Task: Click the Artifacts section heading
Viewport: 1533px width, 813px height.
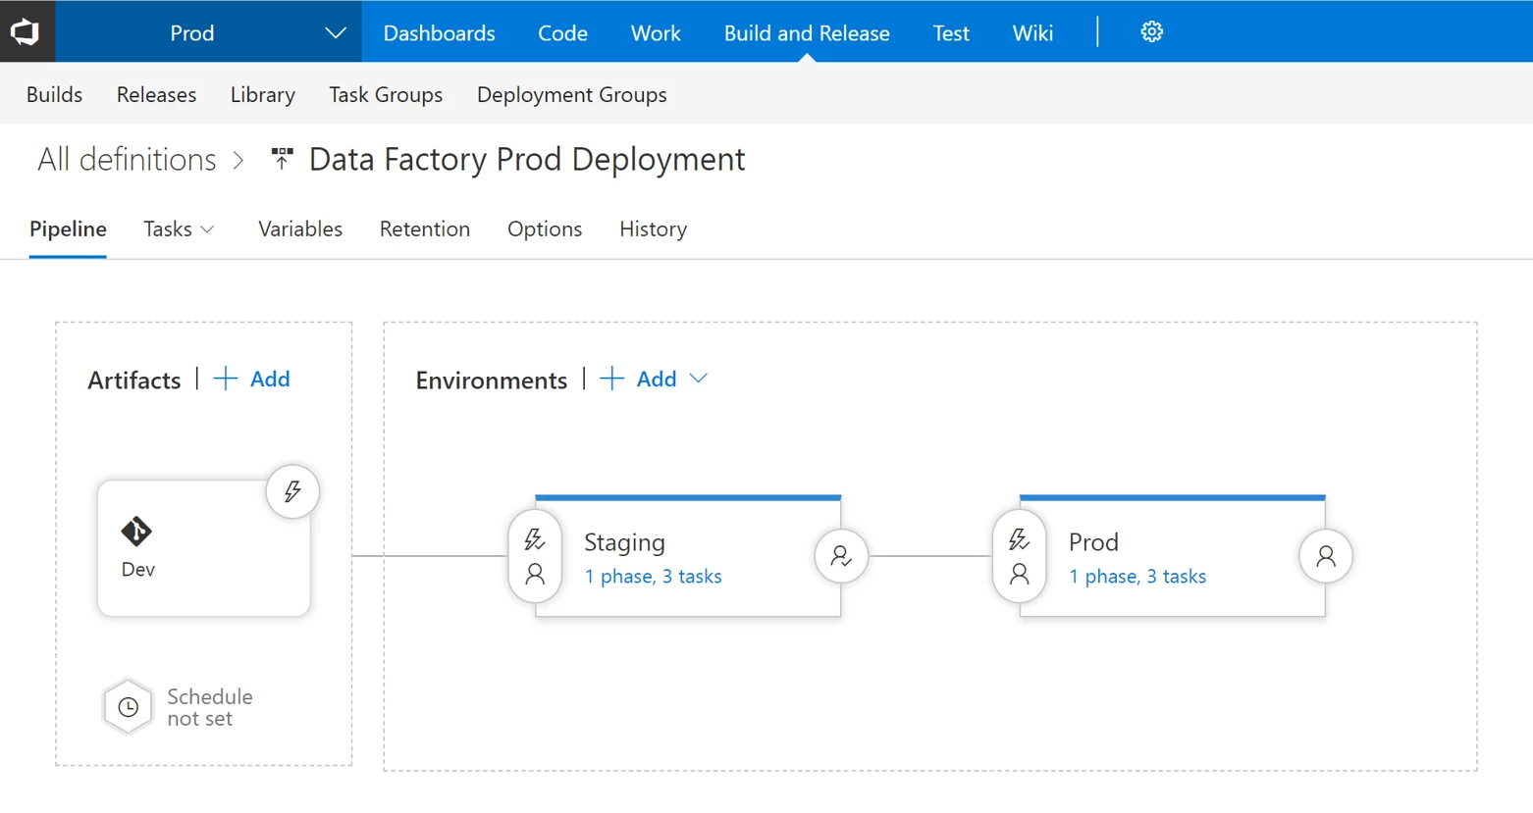Action: (134, 380)
